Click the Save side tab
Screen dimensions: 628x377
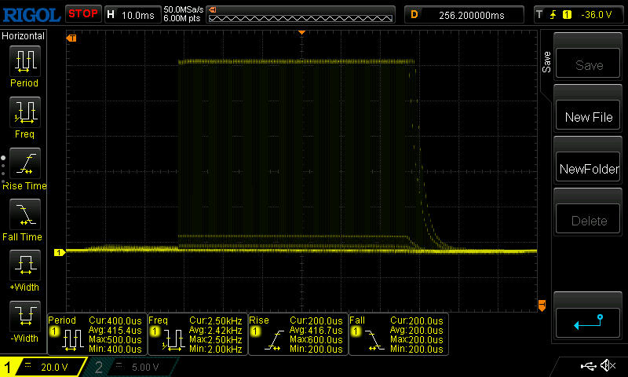(x=546, y=62)
